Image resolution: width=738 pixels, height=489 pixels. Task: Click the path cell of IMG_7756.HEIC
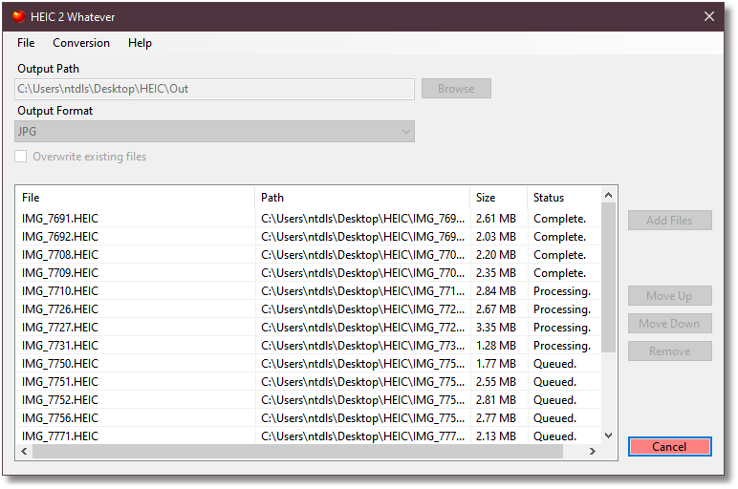pos(363,418)
